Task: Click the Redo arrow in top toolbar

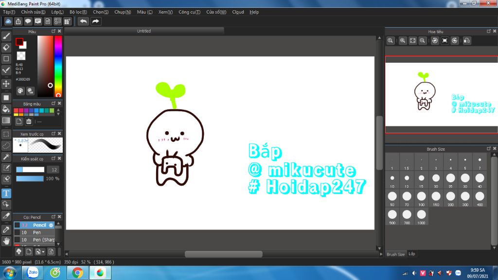Action: pos(95,21)
